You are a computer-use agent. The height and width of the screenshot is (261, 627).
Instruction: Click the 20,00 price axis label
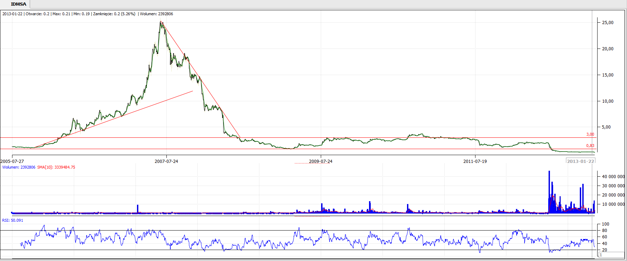click(608, 49)
